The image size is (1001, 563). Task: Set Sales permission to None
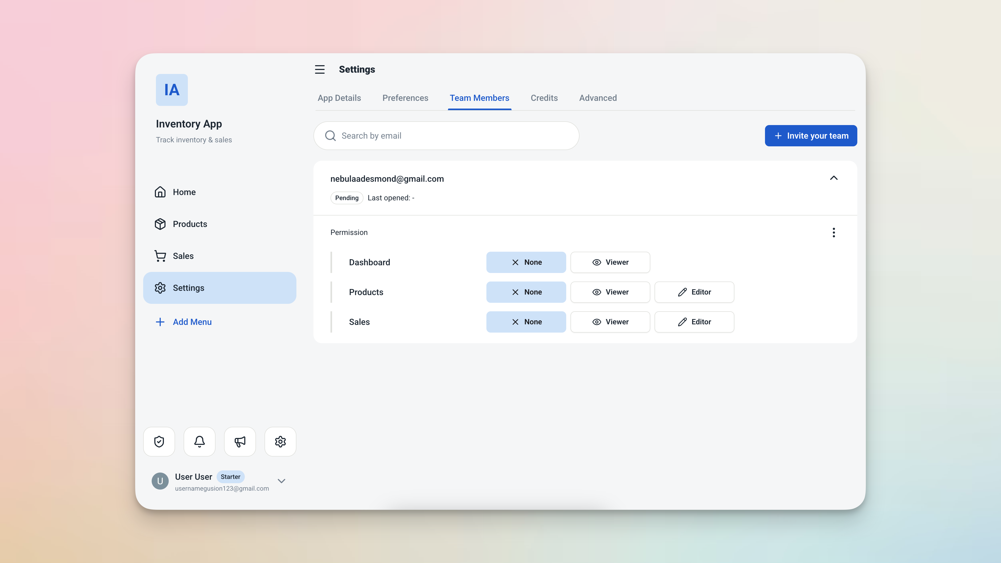tap(526, 322)
